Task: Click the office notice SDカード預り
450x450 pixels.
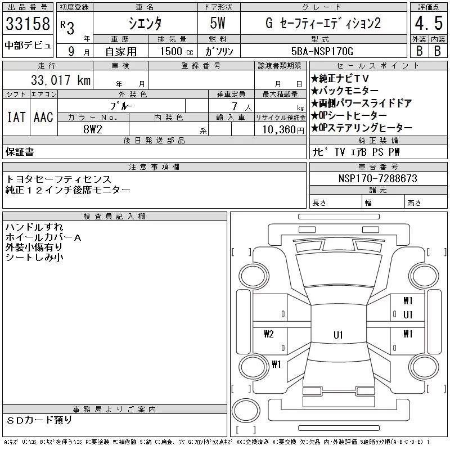Action: [39, 420]
